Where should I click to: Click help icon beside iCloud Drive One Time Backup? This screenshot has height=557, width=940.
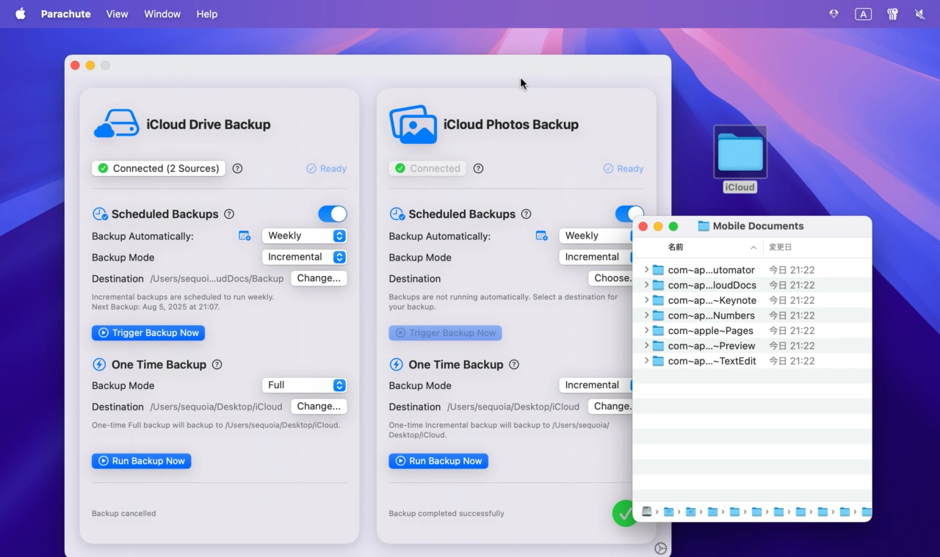coord(217,365)
